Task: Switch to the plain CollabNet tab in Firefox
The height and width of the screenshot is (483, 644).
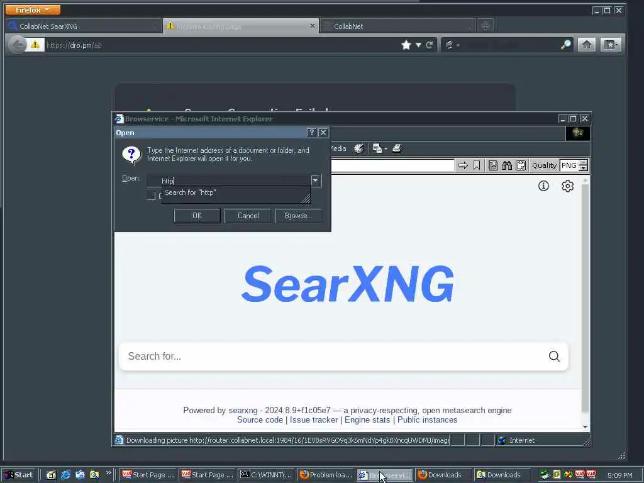Action: point(397,26)
